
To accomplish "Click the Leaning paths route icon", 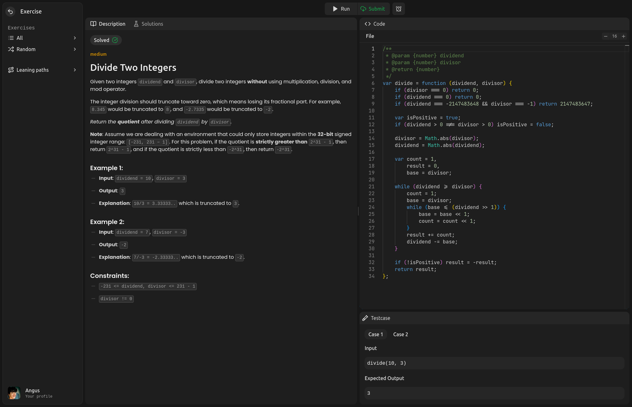I will pyautogui.click(x=11, y=70).
